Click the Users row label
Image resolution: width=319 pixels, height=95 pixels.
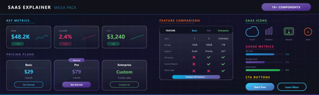[166, 39]
